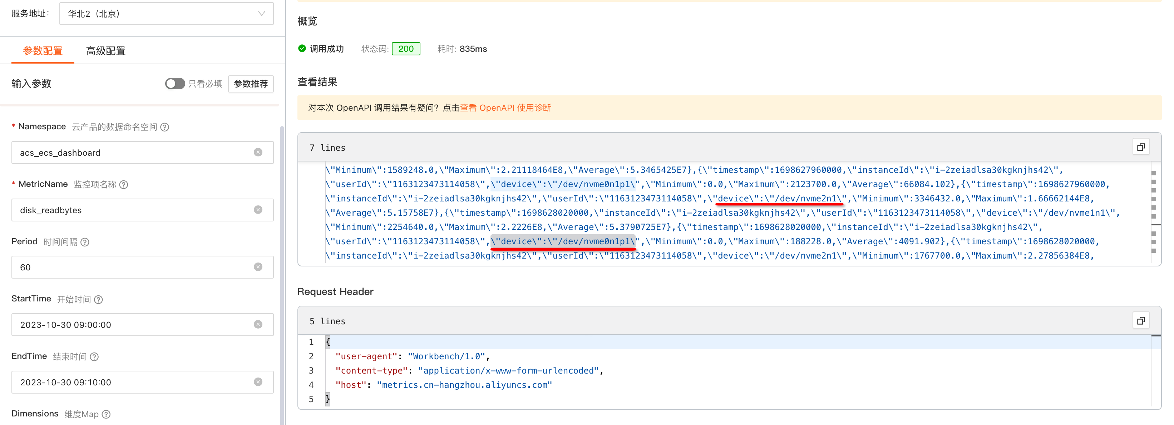Clear the disk_readbytes metric name field

[x=258, y=210]
